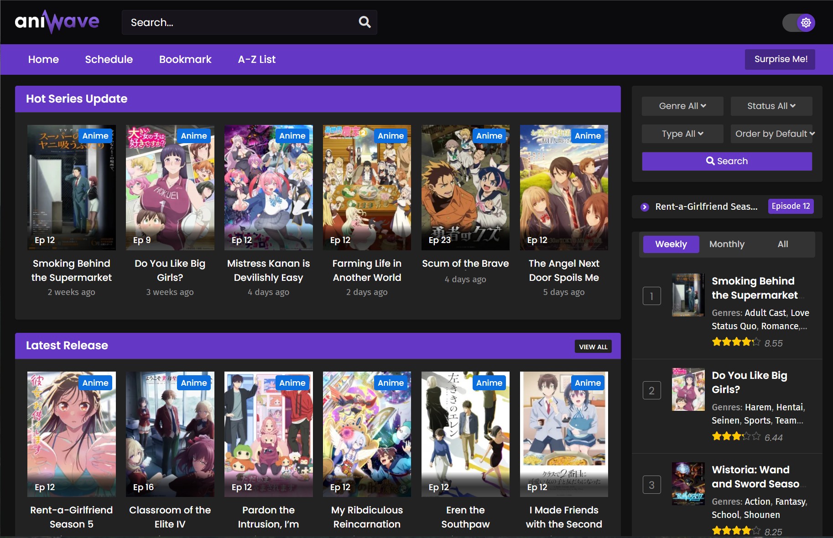Click the Hentai genre link
Viewport: 833px width, 538px height.
point(790,407)
